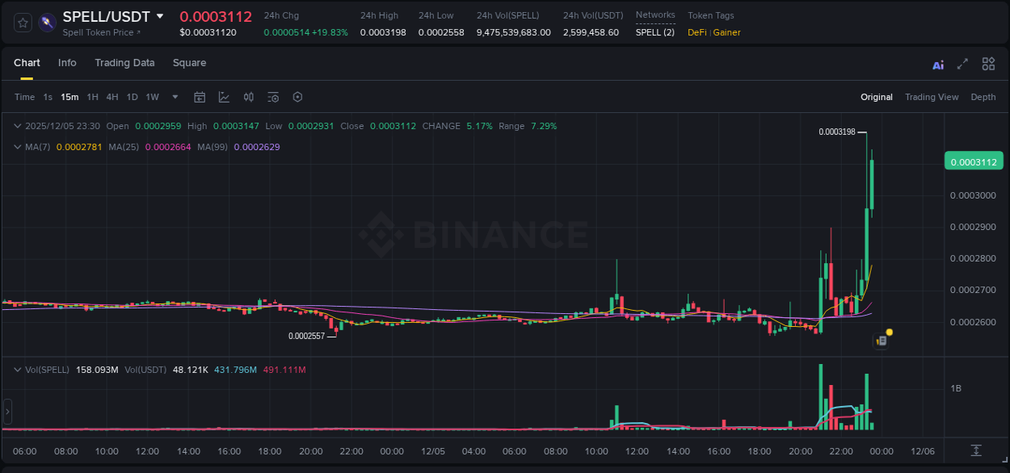Click the yellow event marker on the chart
Viewport: 1010px width, 473px height.
click(887, 332)
